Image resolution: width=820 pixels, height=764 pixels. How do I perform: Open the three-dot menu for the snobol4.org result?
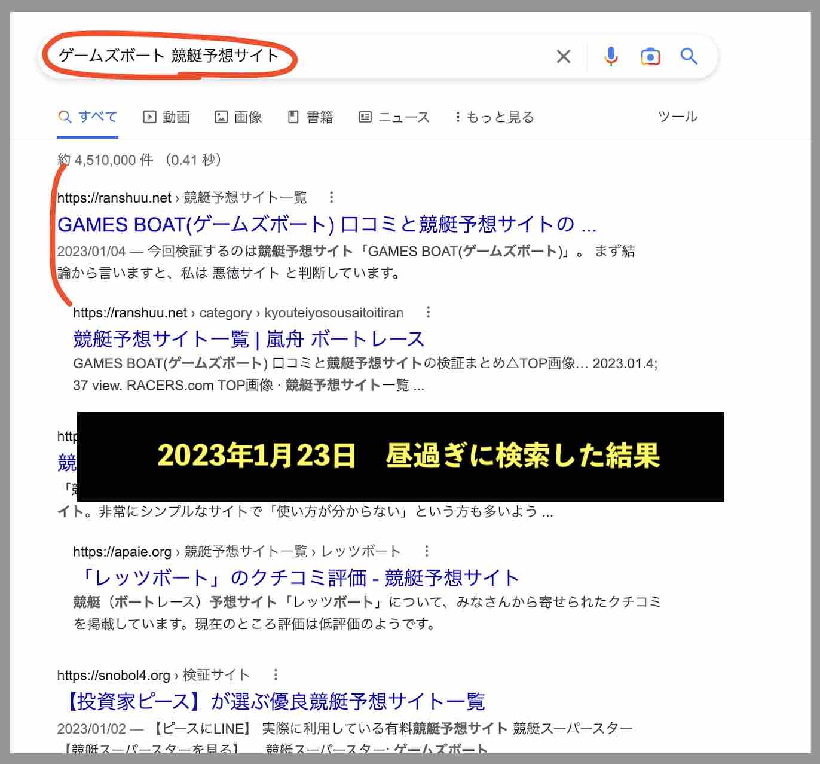[276, 674]
